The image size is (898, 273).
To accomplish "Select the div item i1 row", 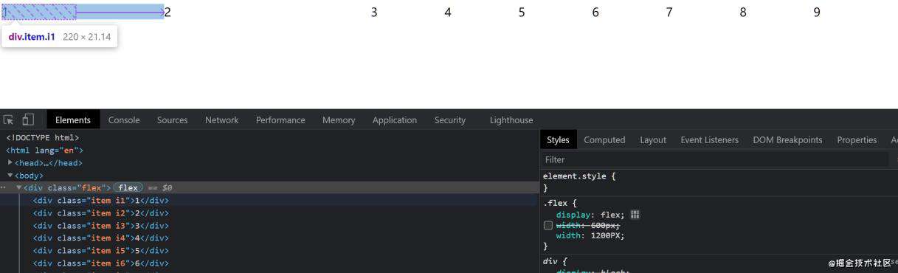I will [x=100, y=200].
